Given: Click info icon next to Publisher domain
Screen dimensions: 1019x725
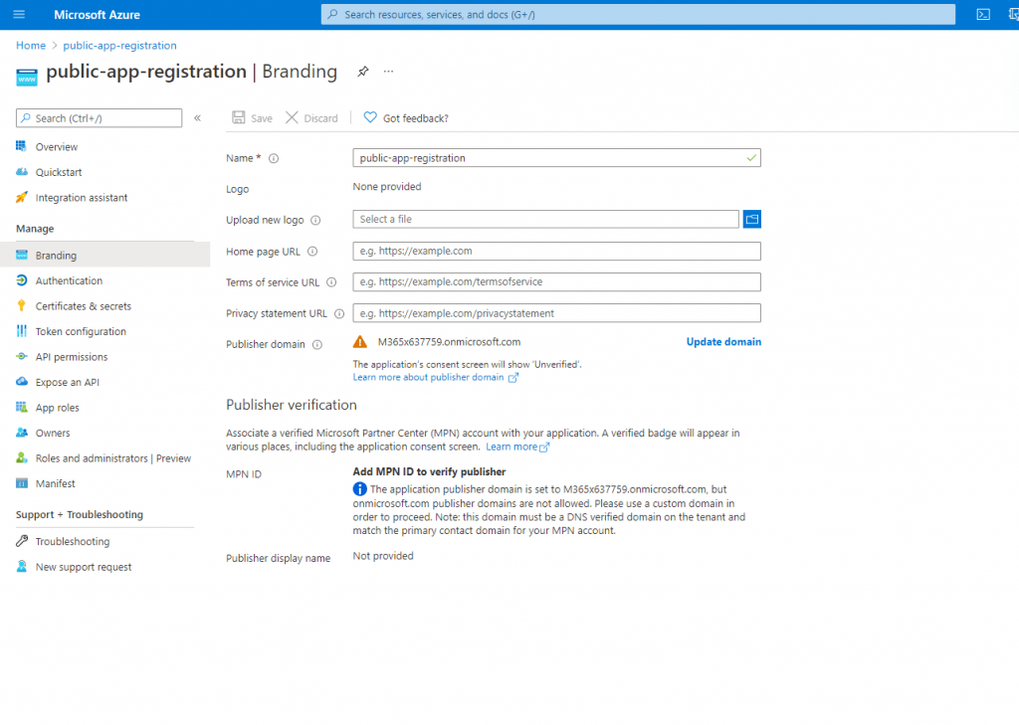Looking at the screenshot, I should (x=317, y=345).
